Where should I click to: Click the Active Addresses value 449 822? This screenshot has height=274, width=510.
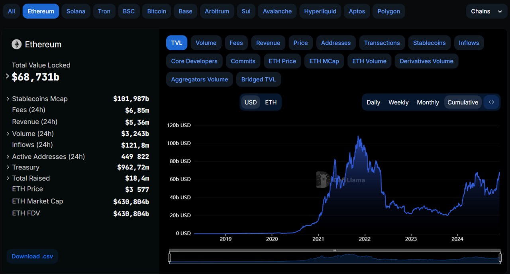(135, 157)
